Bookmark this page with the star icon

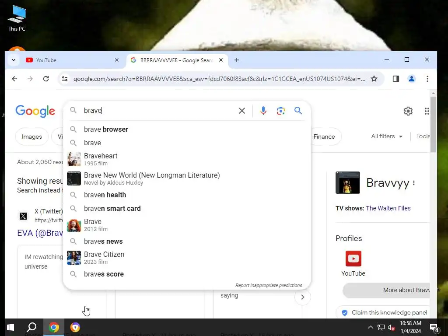374,79
